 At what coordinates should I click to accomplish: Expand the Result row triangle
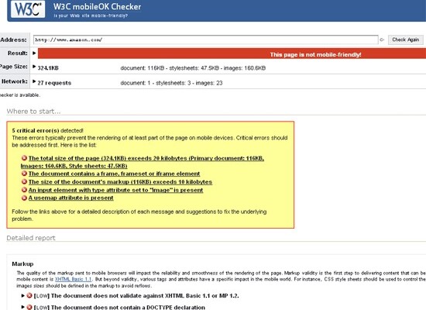pos(34,53)
